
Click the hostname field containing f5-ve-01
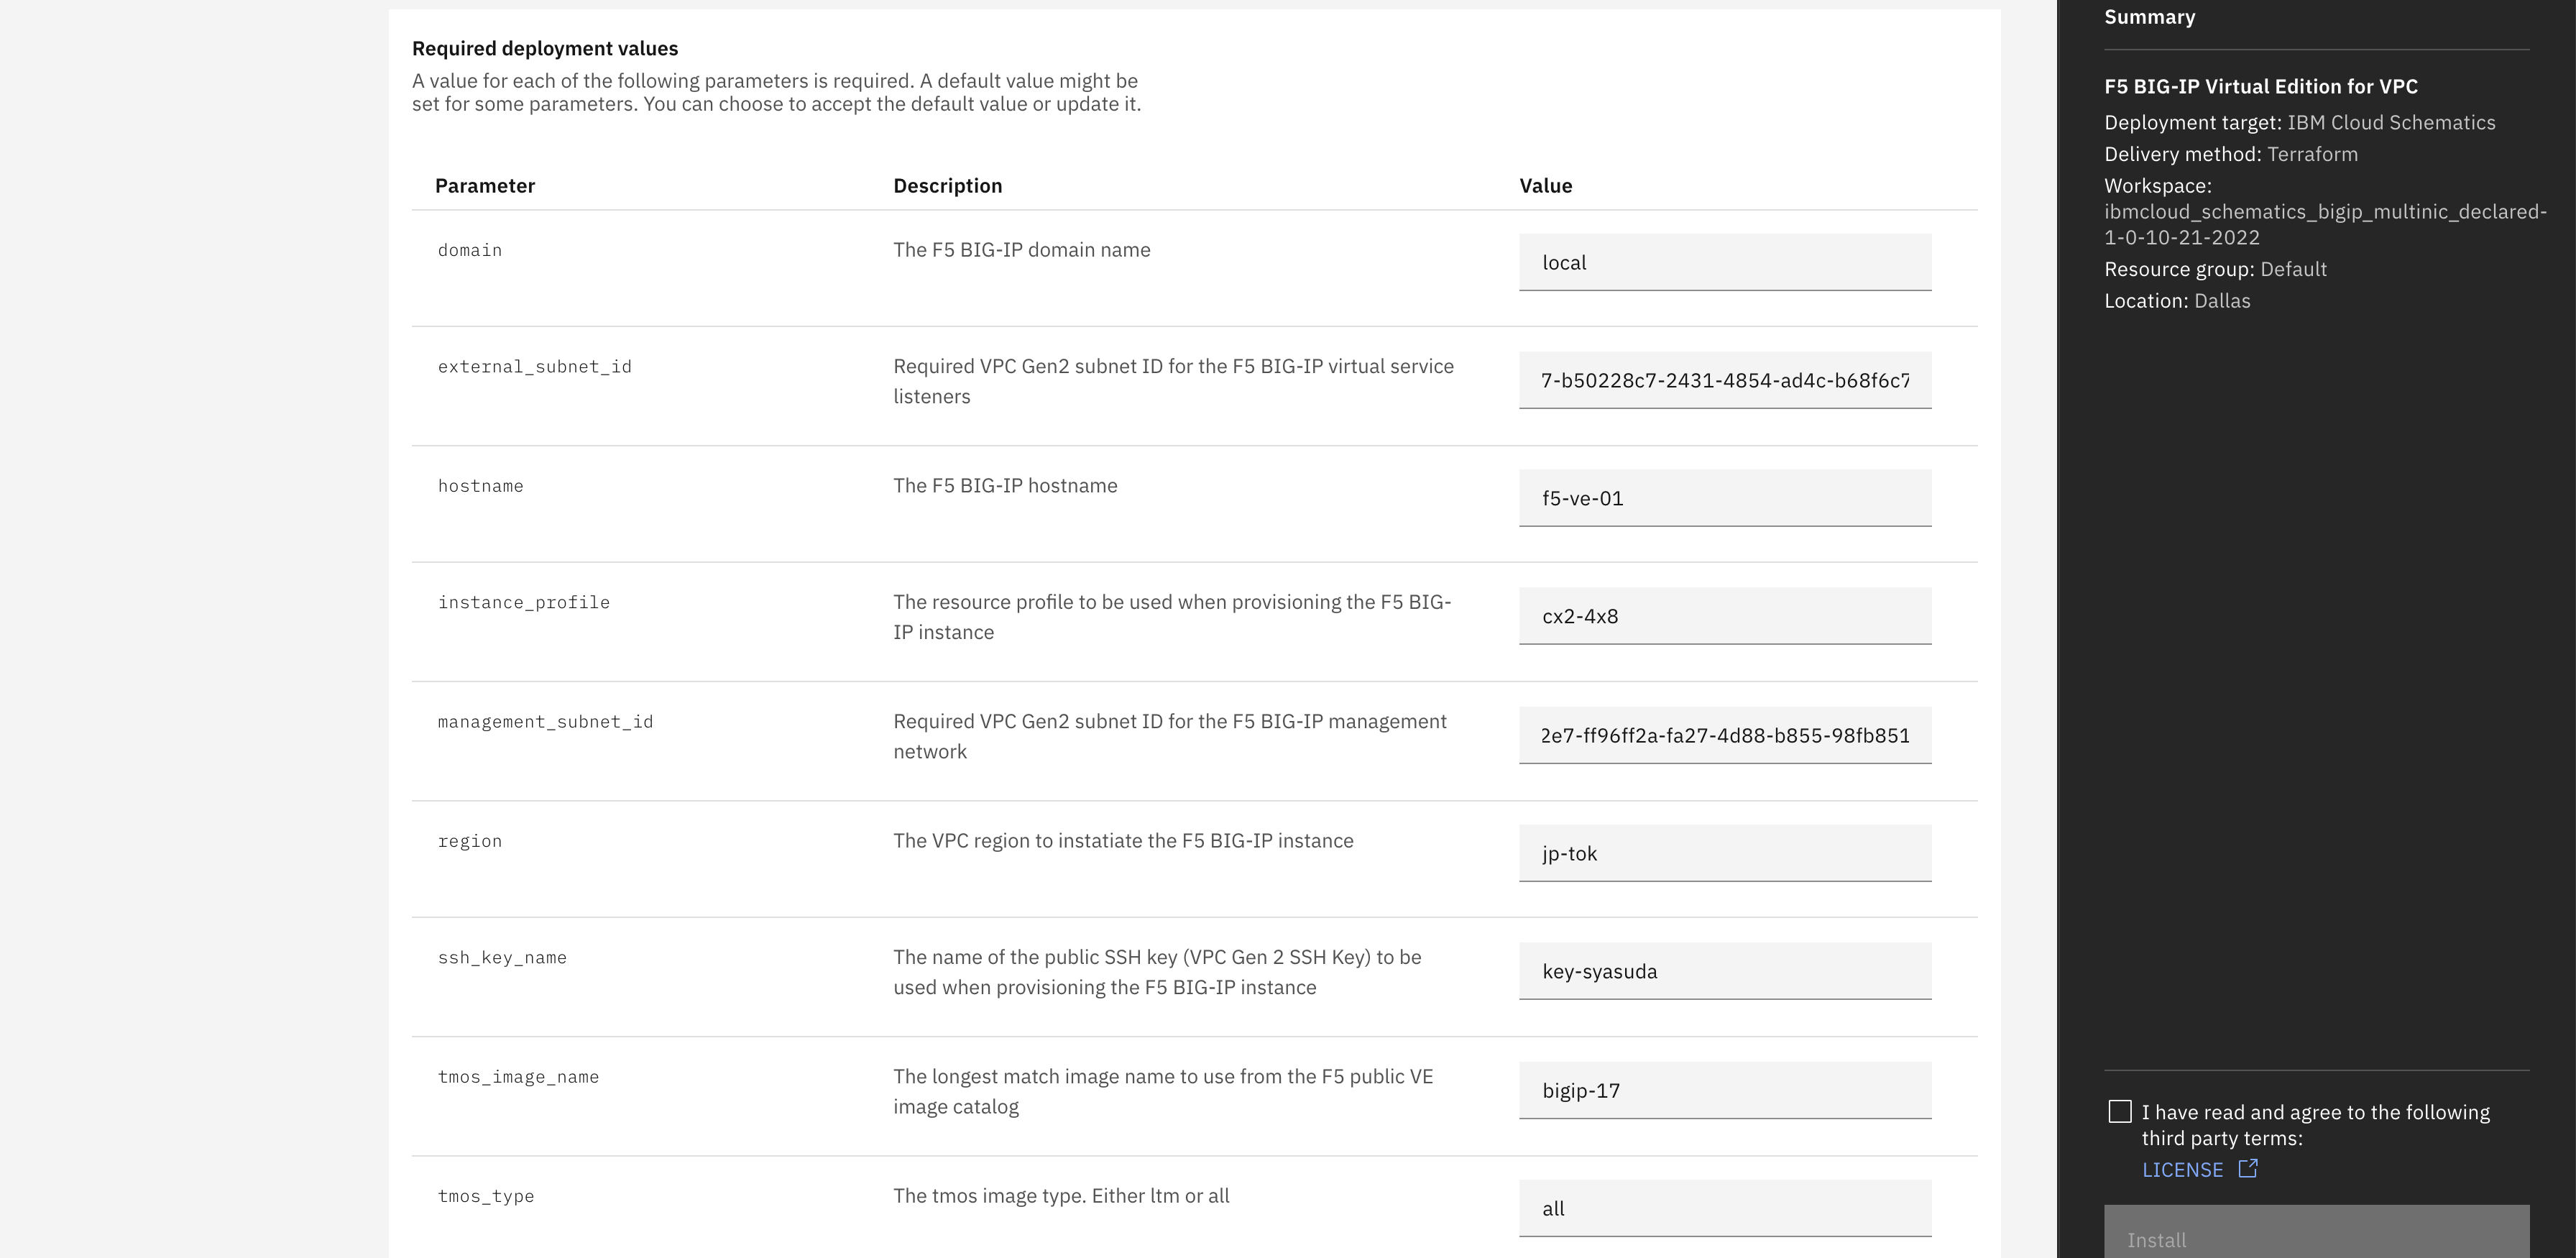pyautogui.click(x=1724, y=498)
